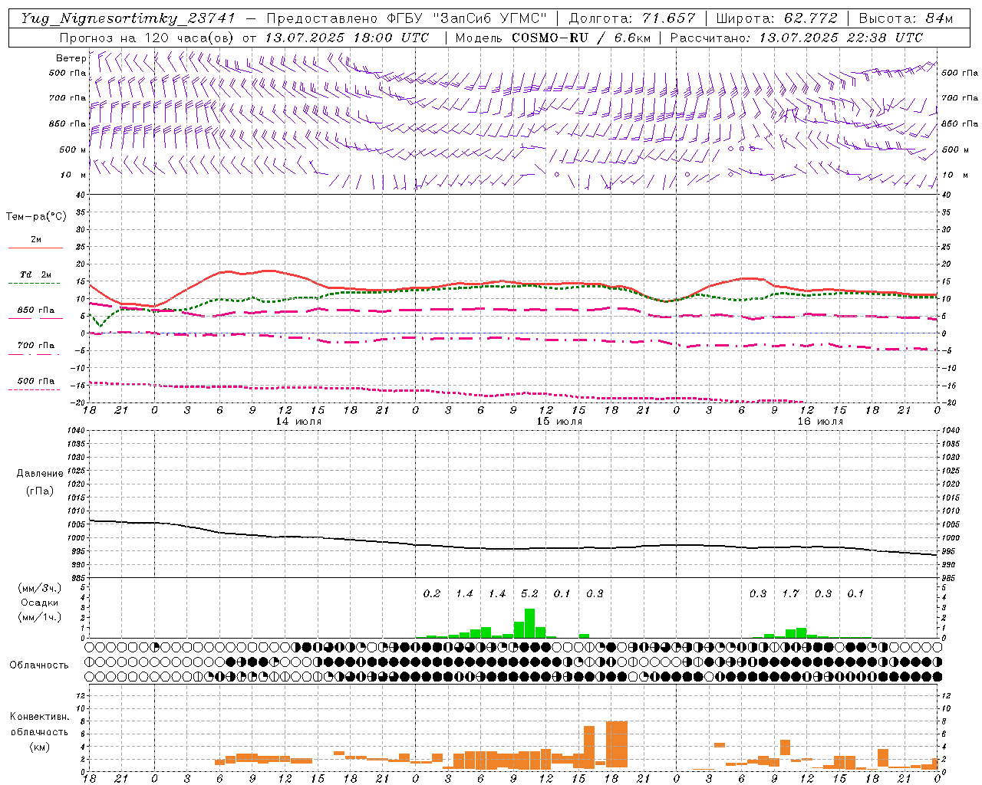
Task: Click the "(мм/3ч.)" precipitation unit label
Action: (x=40, y=588)
